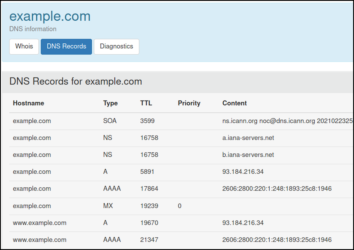This screenshot has width=354, height=250.
Task: Click the Priority column header
Action: [x=189, y=103]
